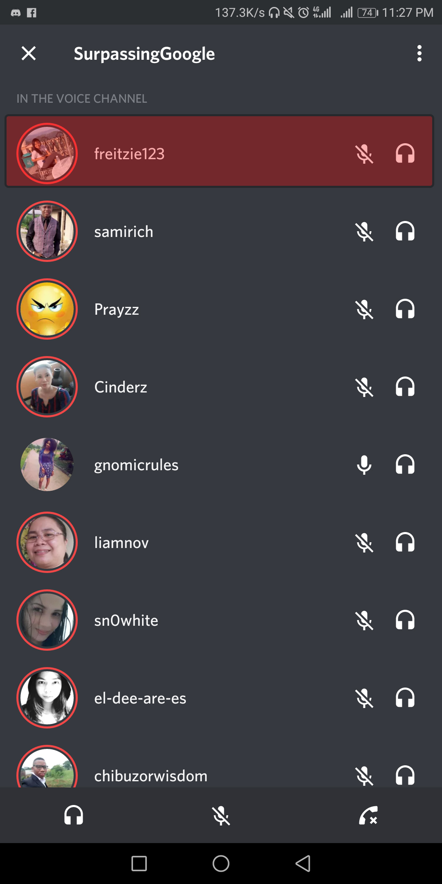The width and height of the screenshot is (442, 884).
Task: Tap the headphones icon beside liamnov
Action: click(405, 542)
